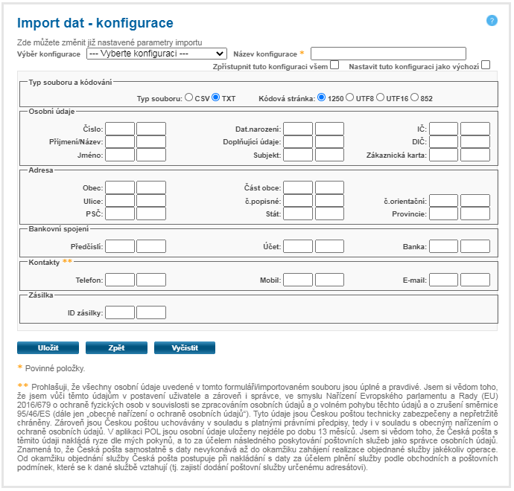
Task: Enable Zpřístupnit tuto konfiguraci všem checkbox
Action: 334,65
